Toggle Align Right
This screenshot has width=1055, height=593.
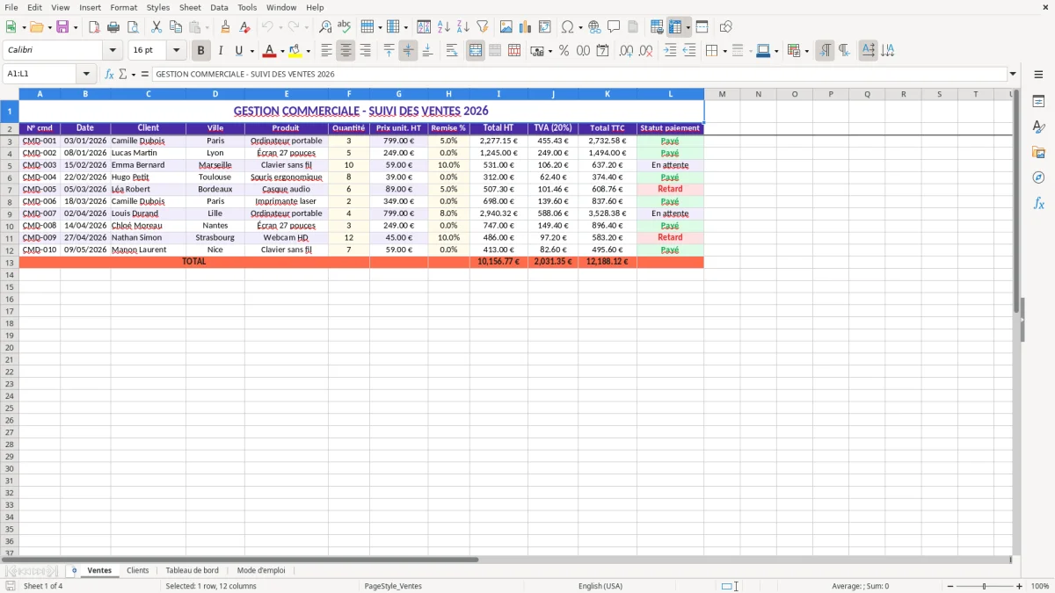coord(365,51)
